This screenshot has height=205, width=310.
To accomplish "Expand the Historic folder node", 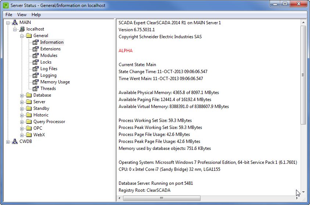I will pyautogui.click(x=22, y=115).
